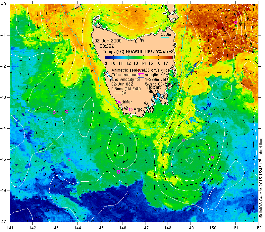The image size is (265, 232).
Task: Click the date label 02-Jun-2009
Action: click(108, 41)
